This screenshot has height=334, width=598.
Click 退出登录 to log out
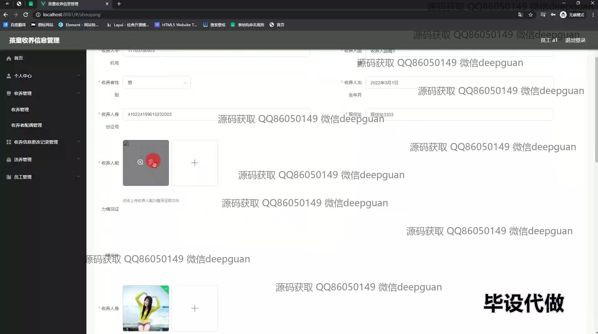point(575,40)
